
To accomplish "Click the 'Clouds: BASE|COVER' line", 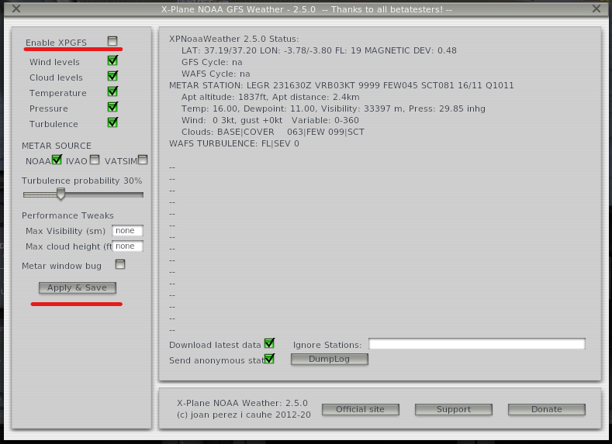I will click(272, 132).
